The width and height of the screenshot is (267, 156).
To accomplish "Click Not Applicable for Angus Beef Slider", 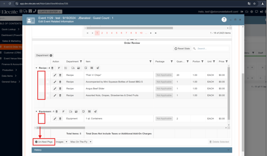I will point(164,89).
